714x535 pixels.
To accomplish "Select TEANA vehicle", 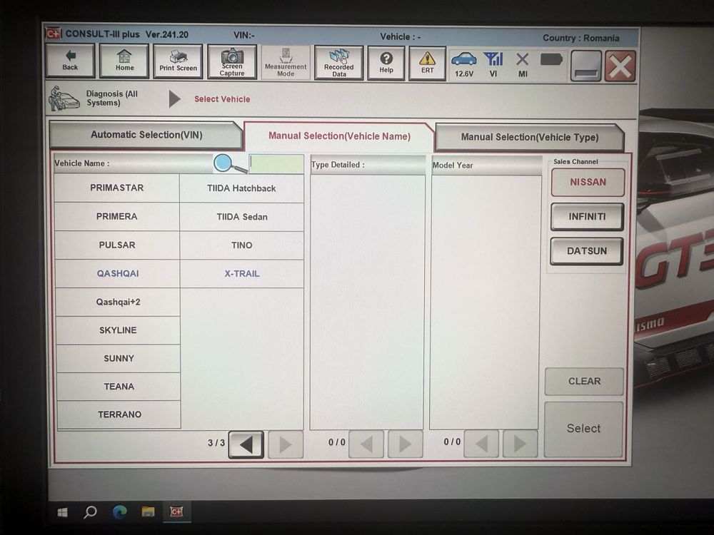I will (119, 387).
